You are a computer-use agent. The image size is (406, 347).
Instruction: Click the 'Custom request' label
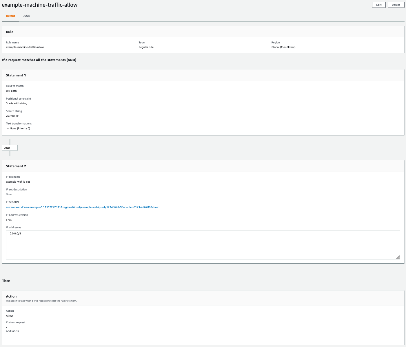[16, 322]
